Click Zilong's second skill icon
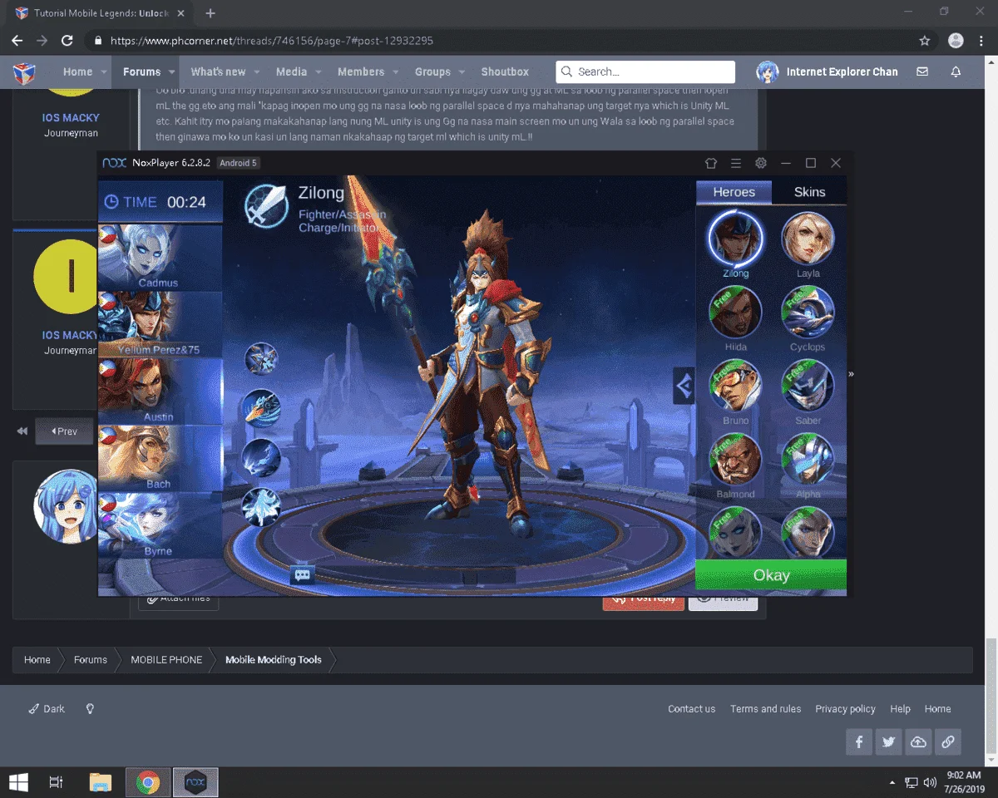 [261, 408]
